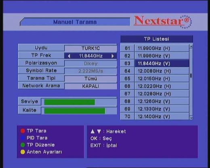Select TP 62 11.996GHz (V)

pyautogui.click(x=155, y=56)
